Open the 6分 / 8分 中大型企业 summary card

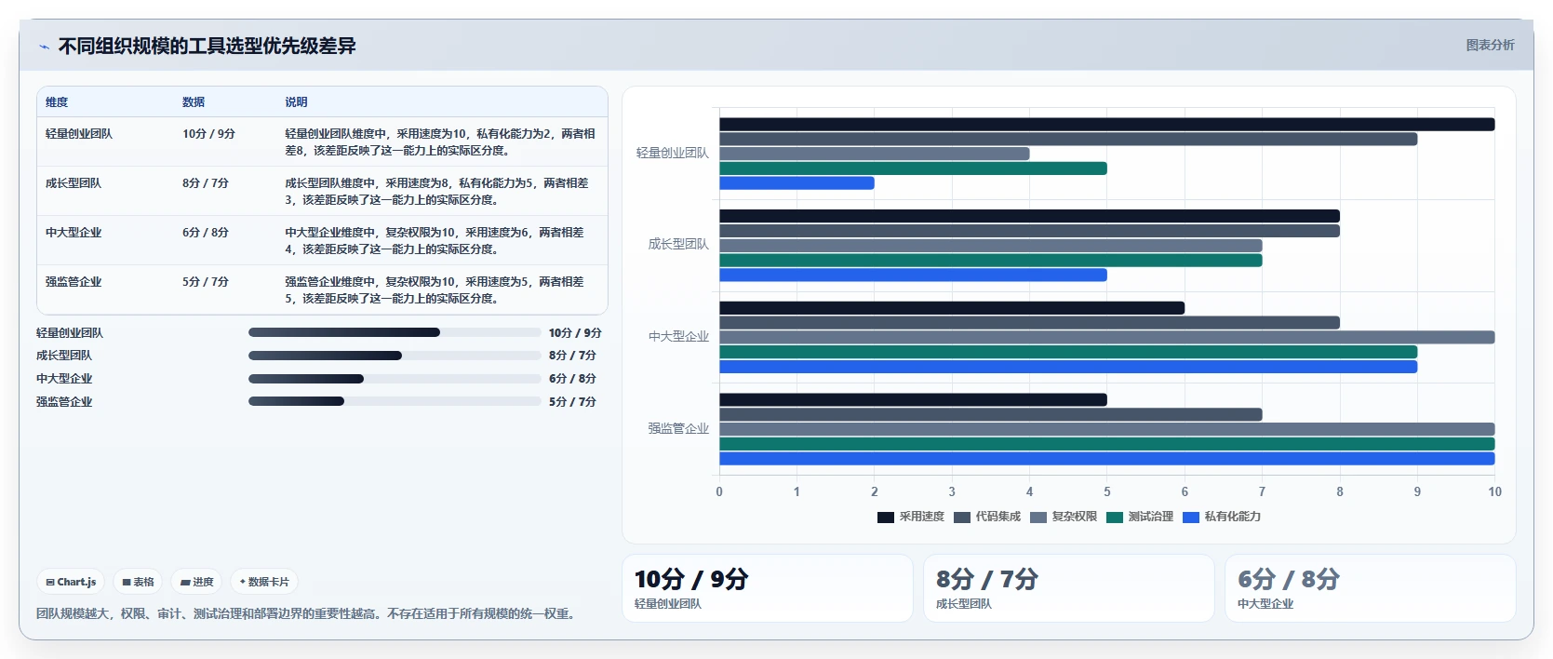point(1371,588)
